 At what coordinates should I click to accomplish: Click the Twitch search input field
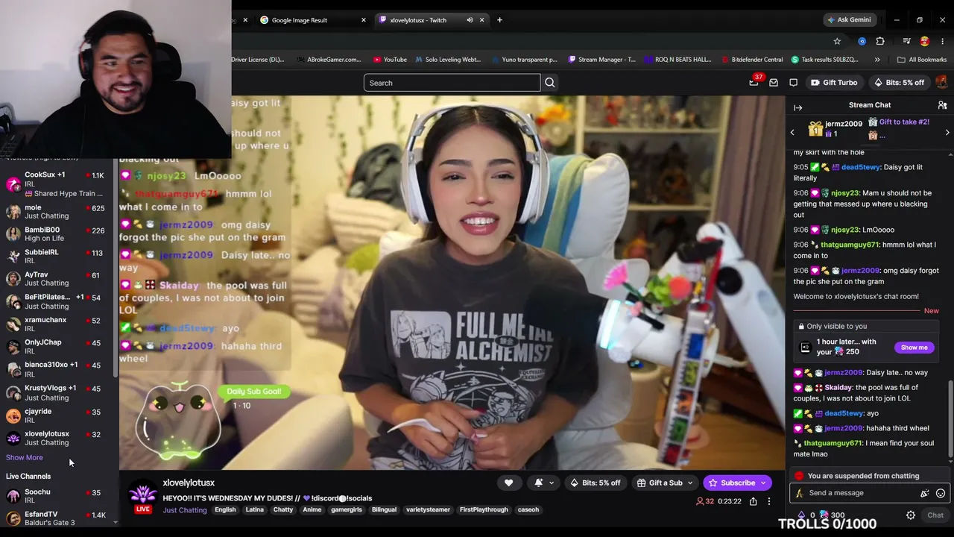click(452, 83)
